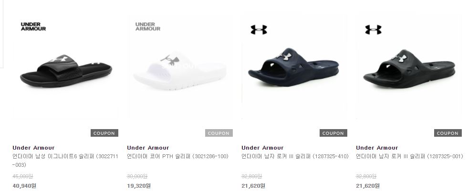Click the 19,320원 sale price
This screenshot has height=192, width=468.
[x=139, y=186]
